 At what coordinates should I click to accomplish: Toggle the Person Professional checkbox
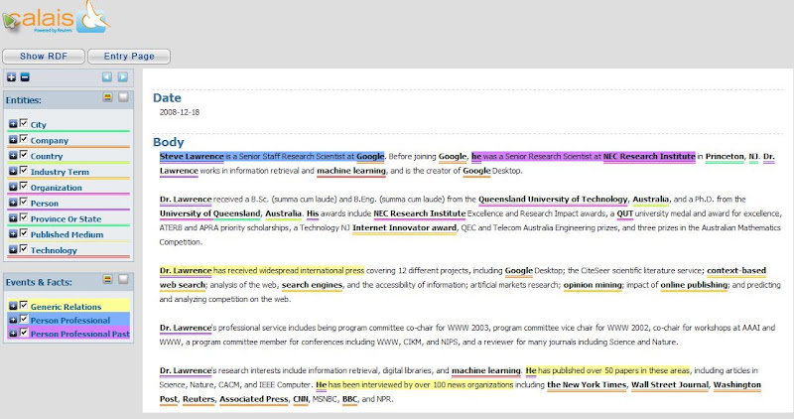pos(23,319)
